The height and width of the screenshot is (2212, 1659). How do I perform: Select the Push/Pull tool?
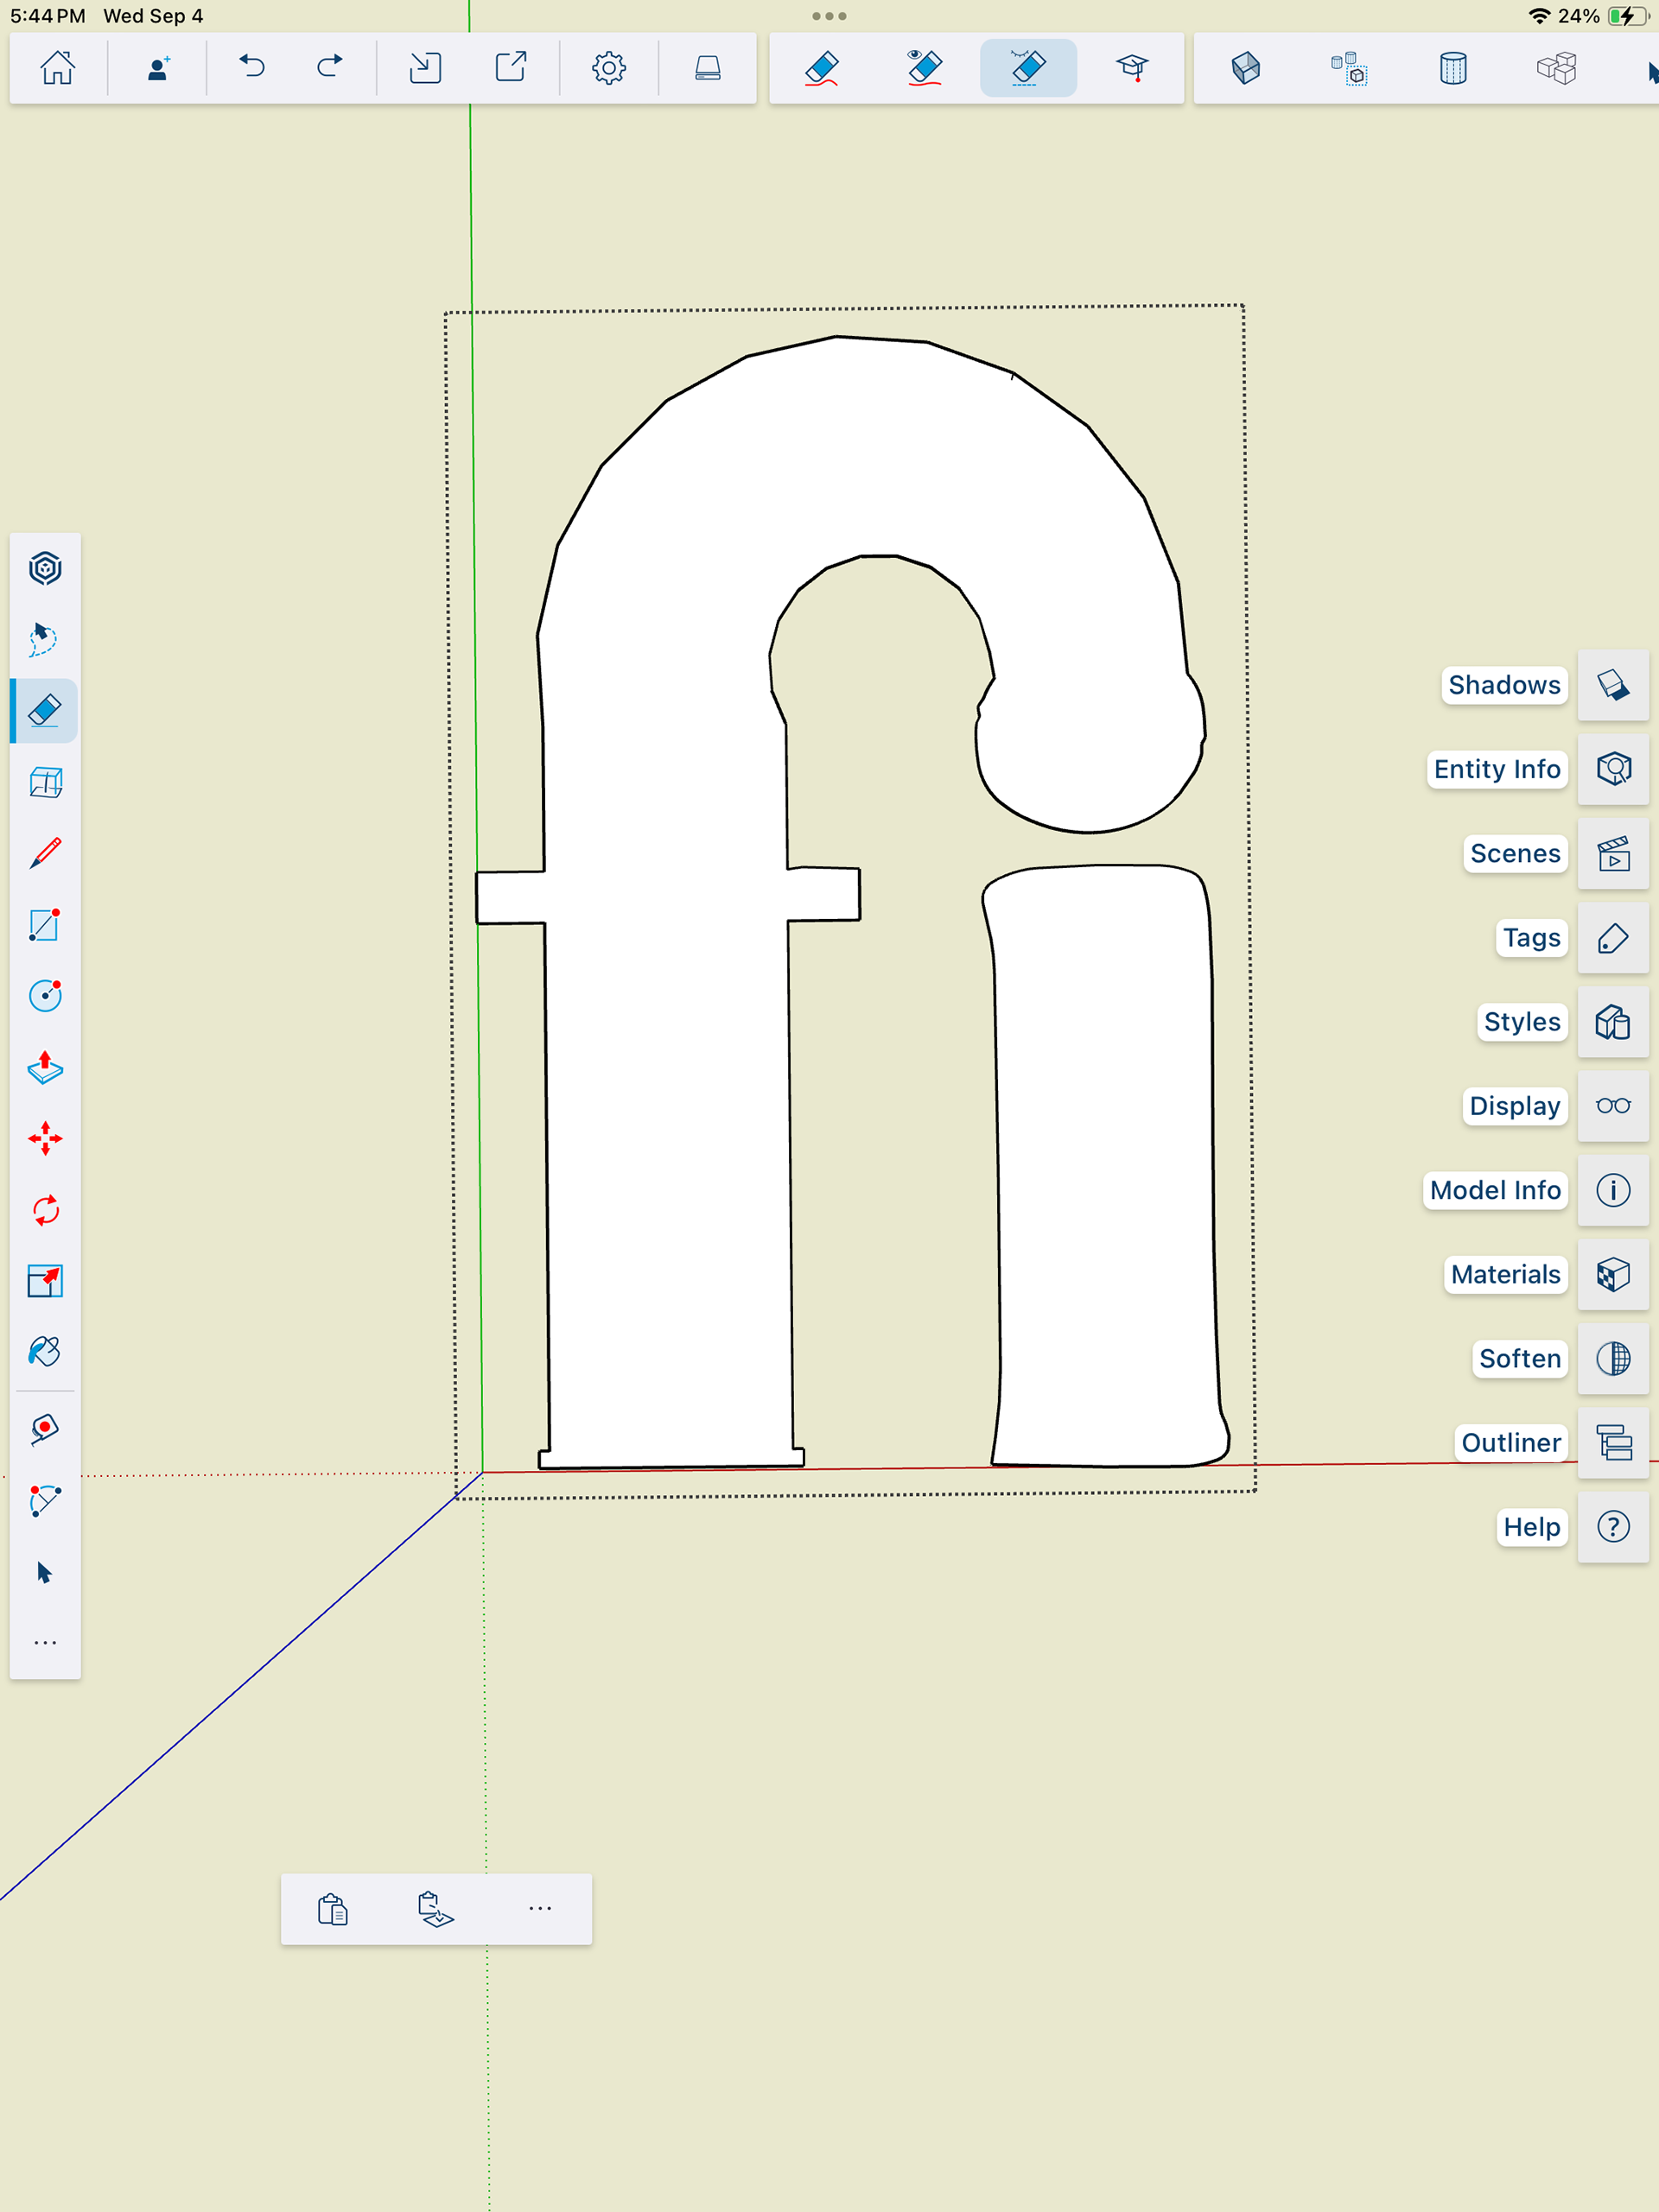[x=45, y=1067]
